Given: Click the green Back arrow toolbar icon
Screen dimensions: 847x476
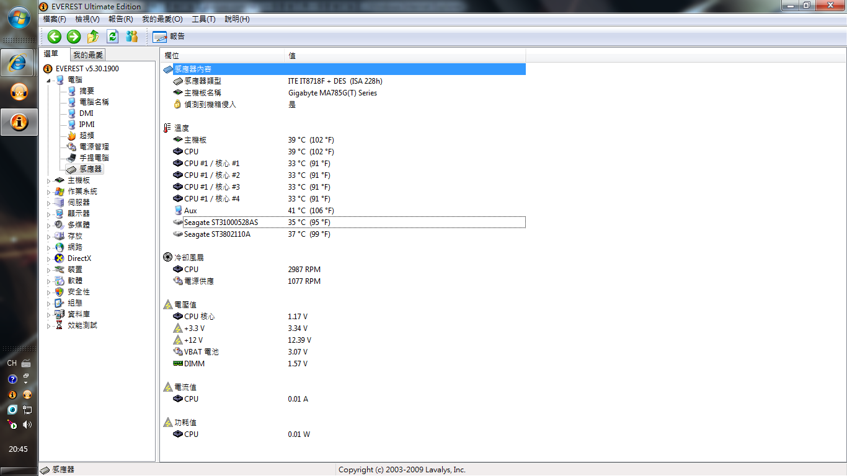Looking at the screenshot, I should pos(55,37).
